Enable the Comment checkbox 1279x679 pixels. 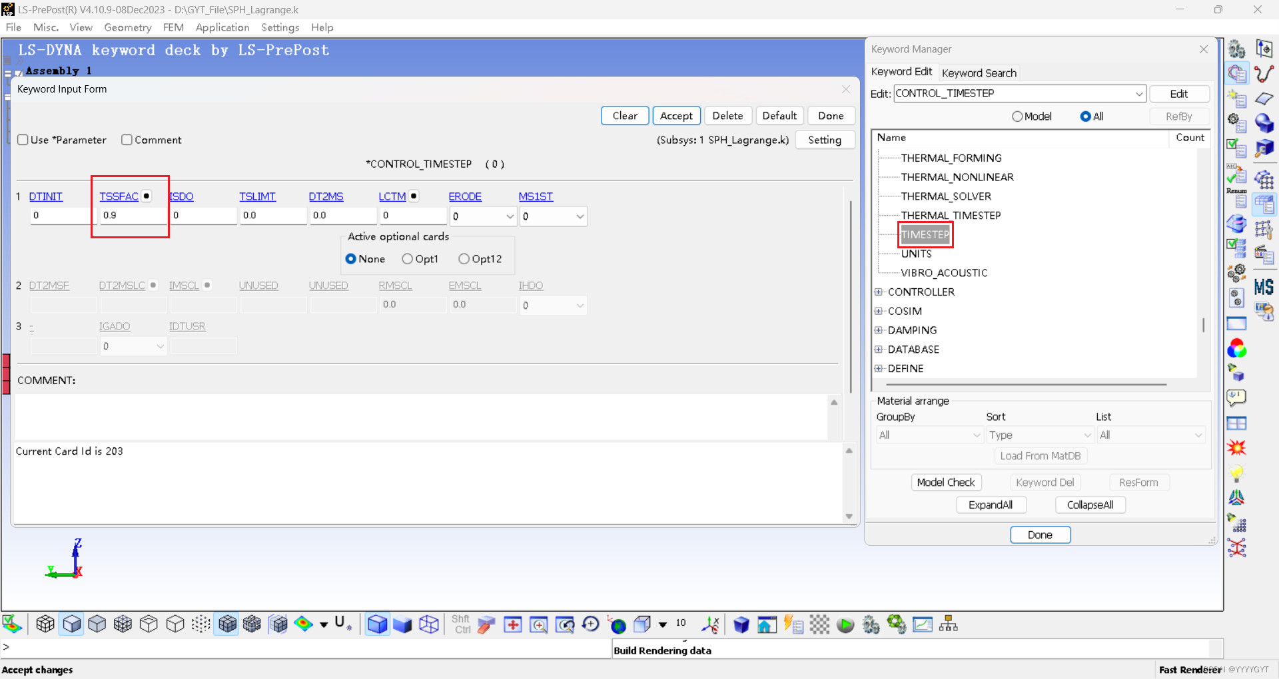[x=127, y=140]
